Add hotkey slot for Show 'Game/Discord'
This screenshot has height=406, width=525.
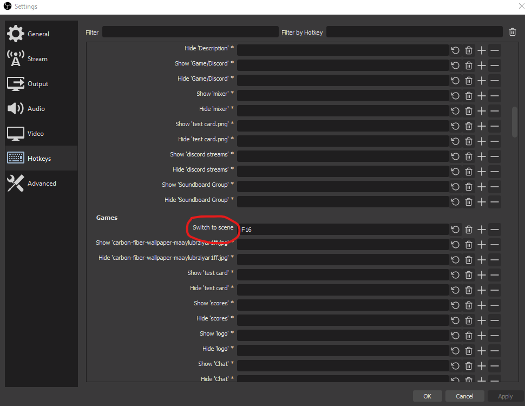482,66
